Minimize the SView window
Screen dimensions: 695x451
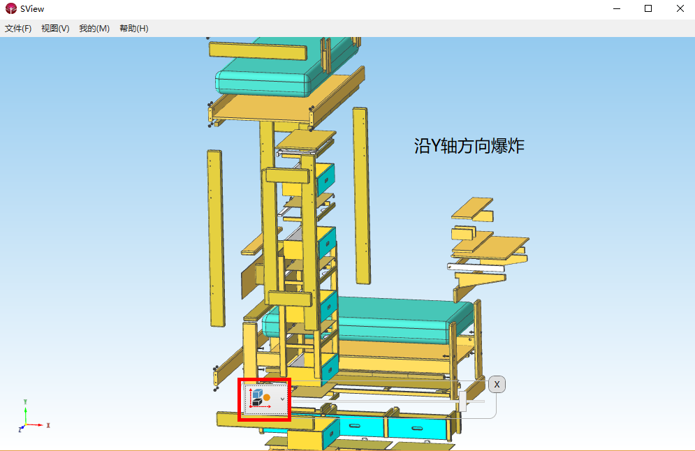tap(617, 9)
